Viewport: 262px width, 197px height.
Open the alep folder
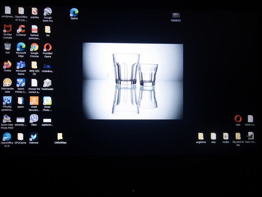tap(213, 136)
